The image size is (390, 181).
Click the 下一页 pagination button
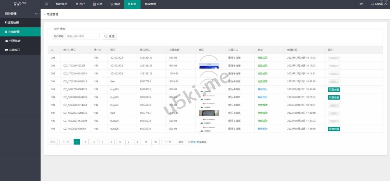(x=167, y=142)
